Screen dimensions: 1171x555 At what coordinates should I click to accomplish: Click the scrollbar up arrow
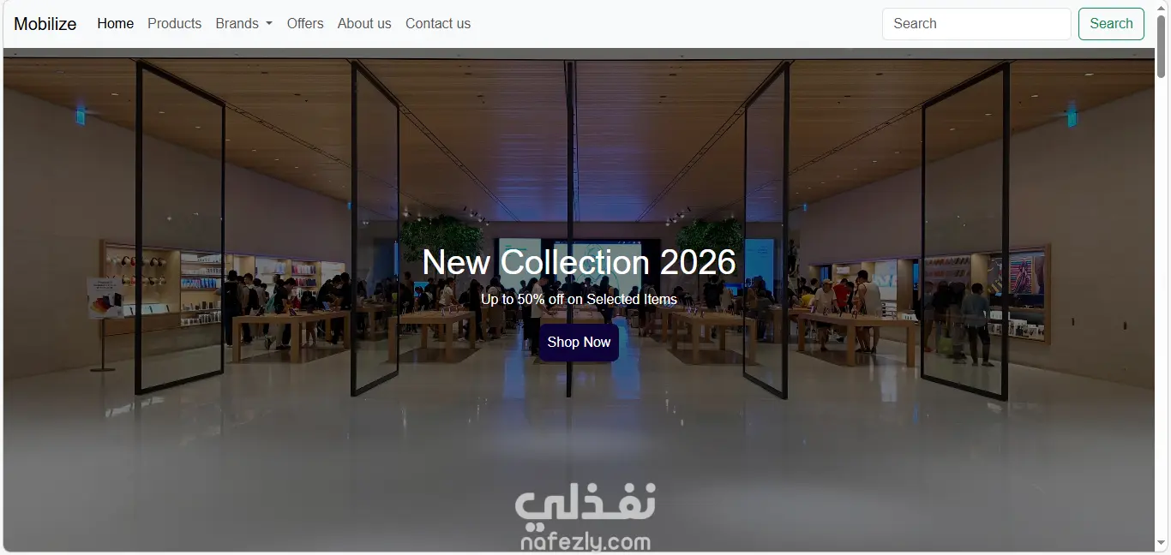tap(1162, 8)
